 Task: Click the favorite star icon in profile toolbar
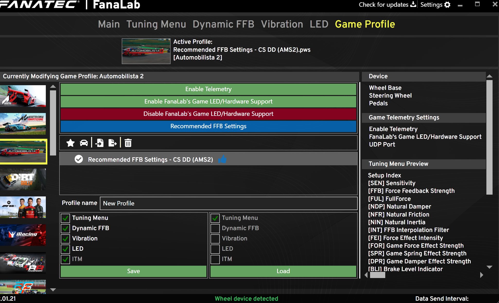[71, 143]
